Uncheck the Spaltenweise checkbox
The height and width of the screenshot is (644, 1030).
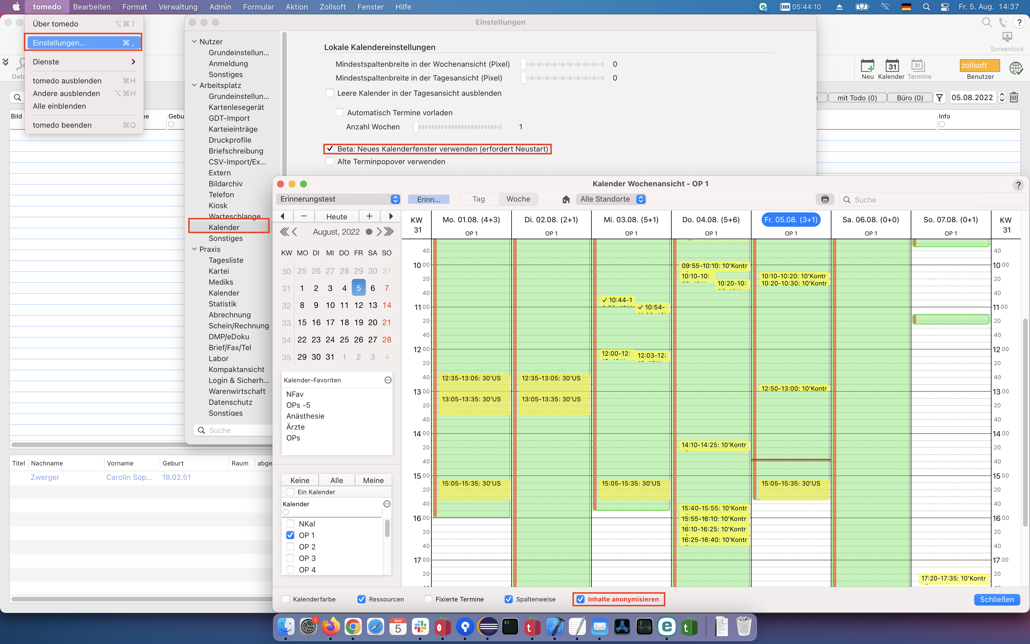508,599
